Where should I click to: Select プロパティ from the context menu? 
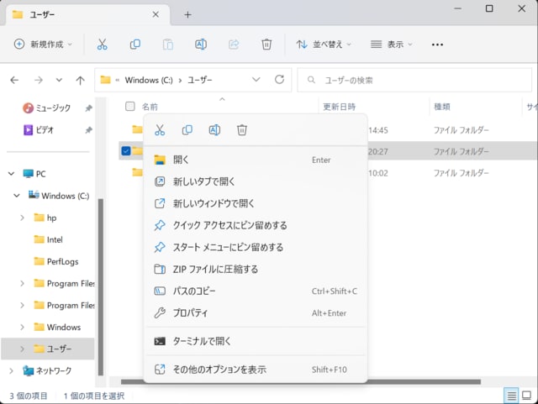pos(190,313)
